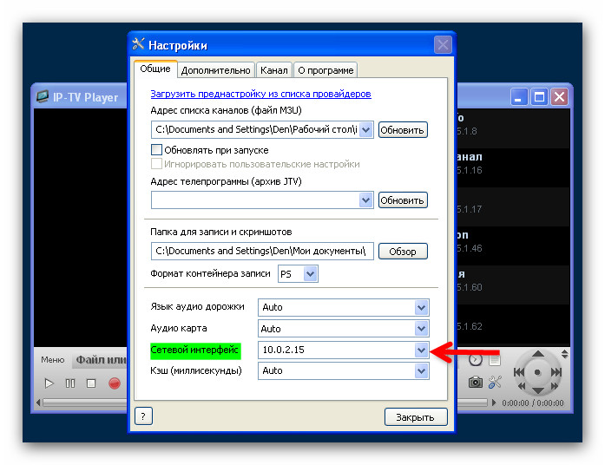This screenshot has width=605, height=465.
Task: Open the Меню button in IP-TV Player
Action: coord(53,360)
